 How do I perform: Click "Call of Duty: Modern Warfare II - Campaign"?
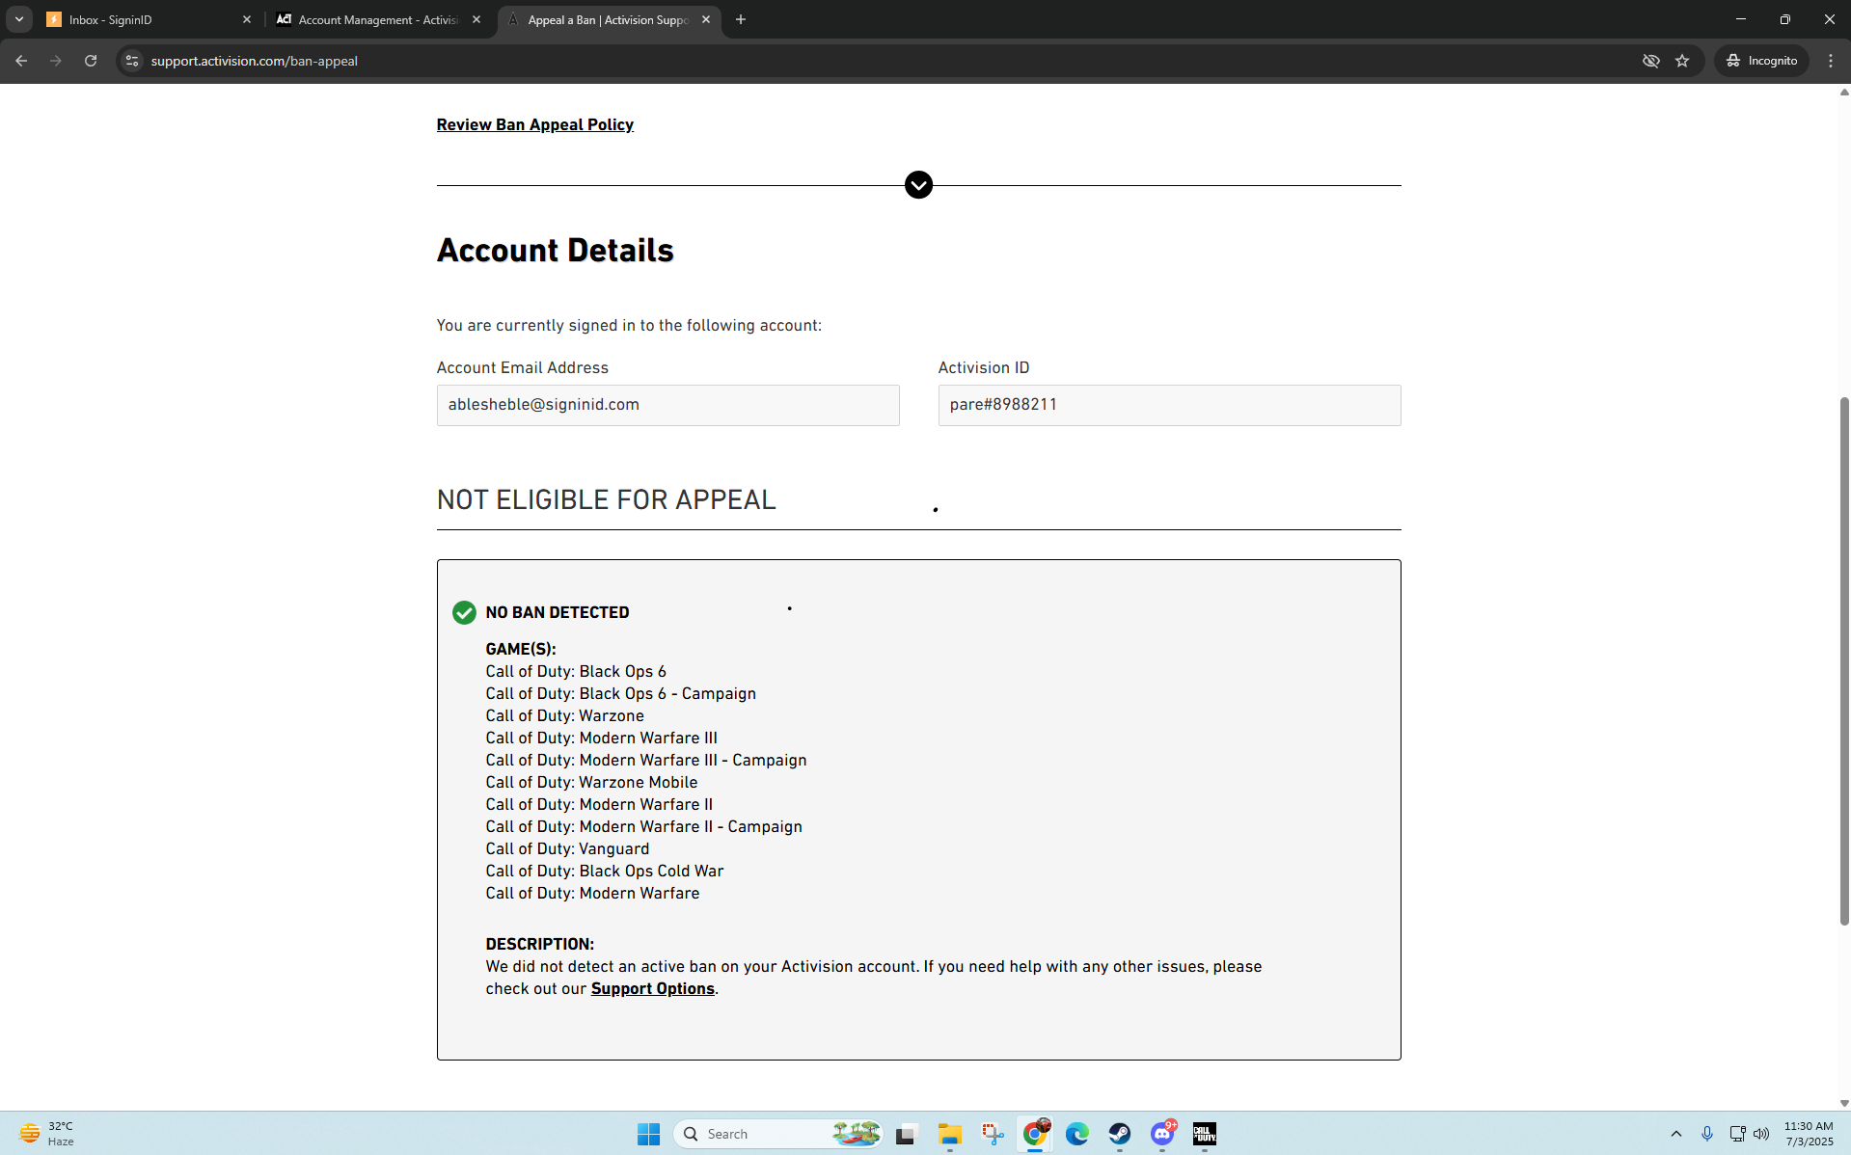tap(644, 826)
